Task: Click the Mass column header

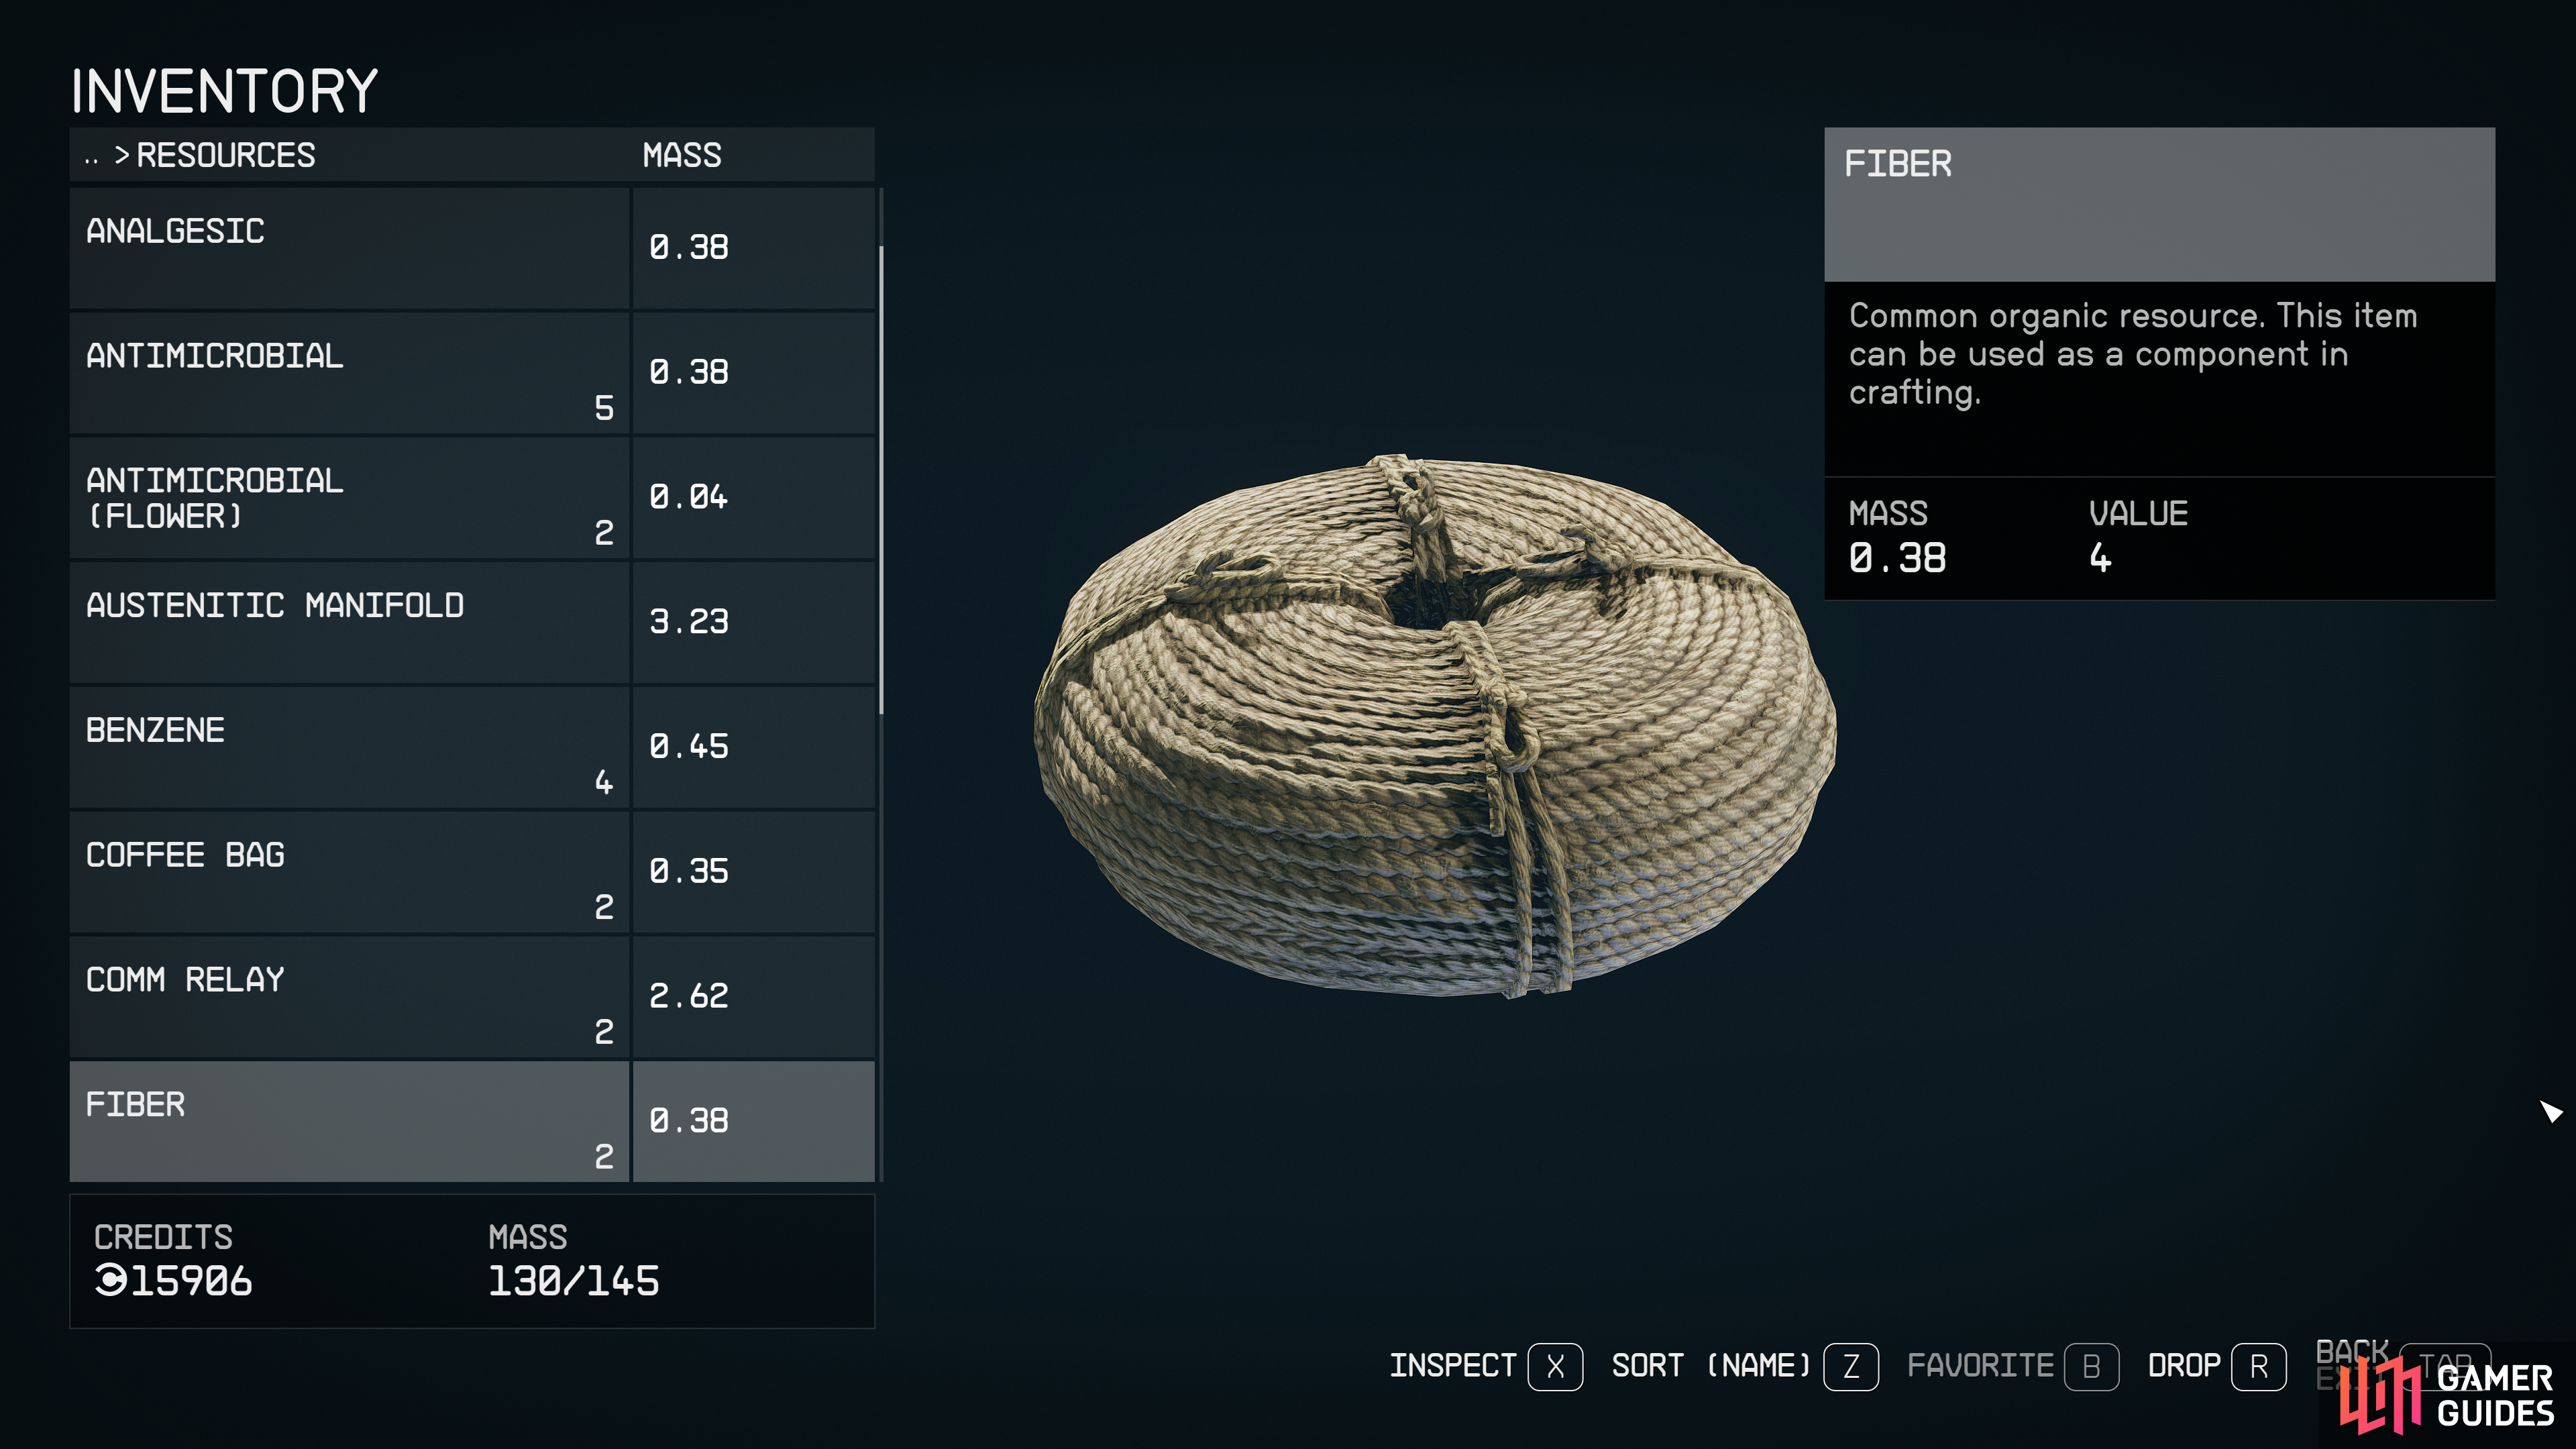Action: tap(681, 155)
